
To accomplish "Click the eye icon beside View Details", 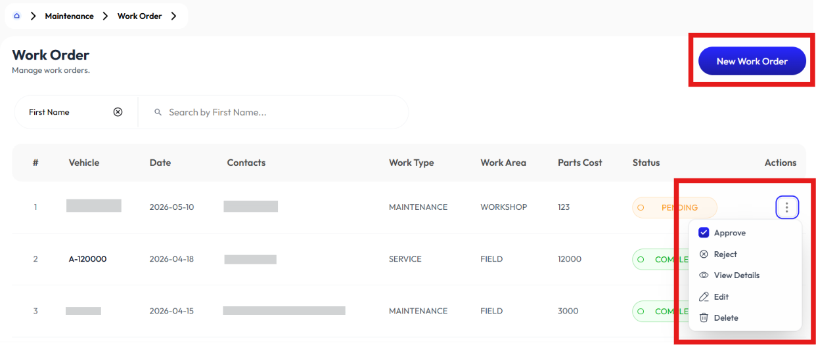I will tap(704, 275).
